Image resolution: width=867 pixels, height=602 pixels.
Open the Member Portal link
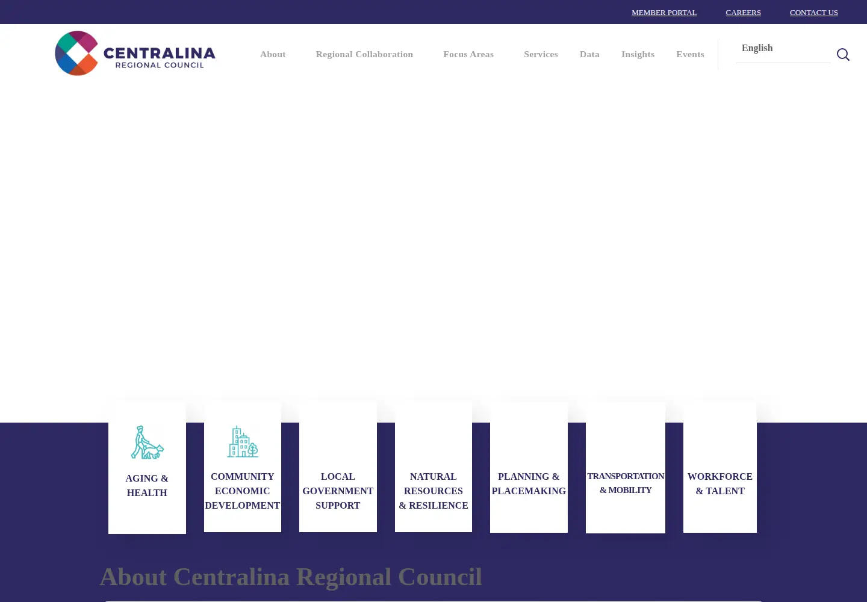(664, 12)
